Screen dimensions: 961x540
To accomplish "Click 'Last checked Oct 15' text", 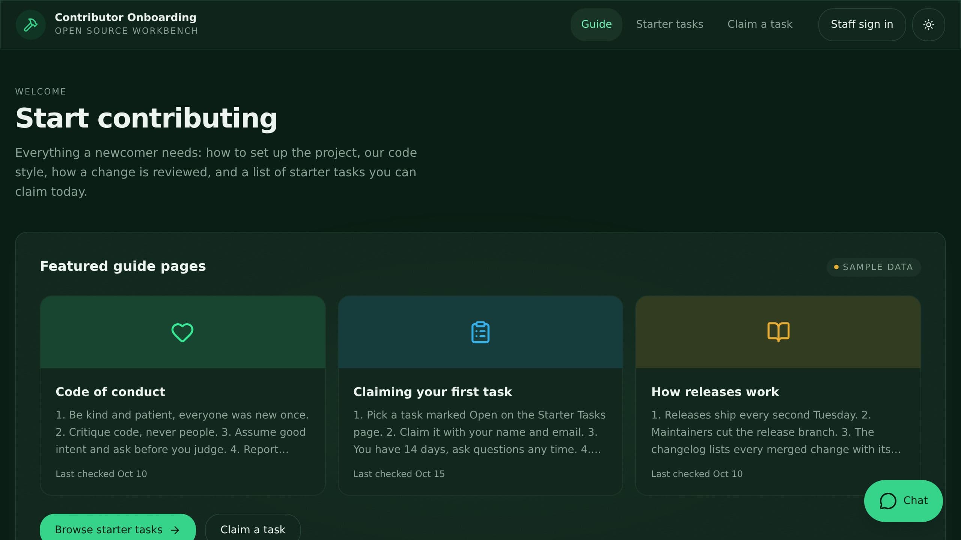I will point(399,474).
